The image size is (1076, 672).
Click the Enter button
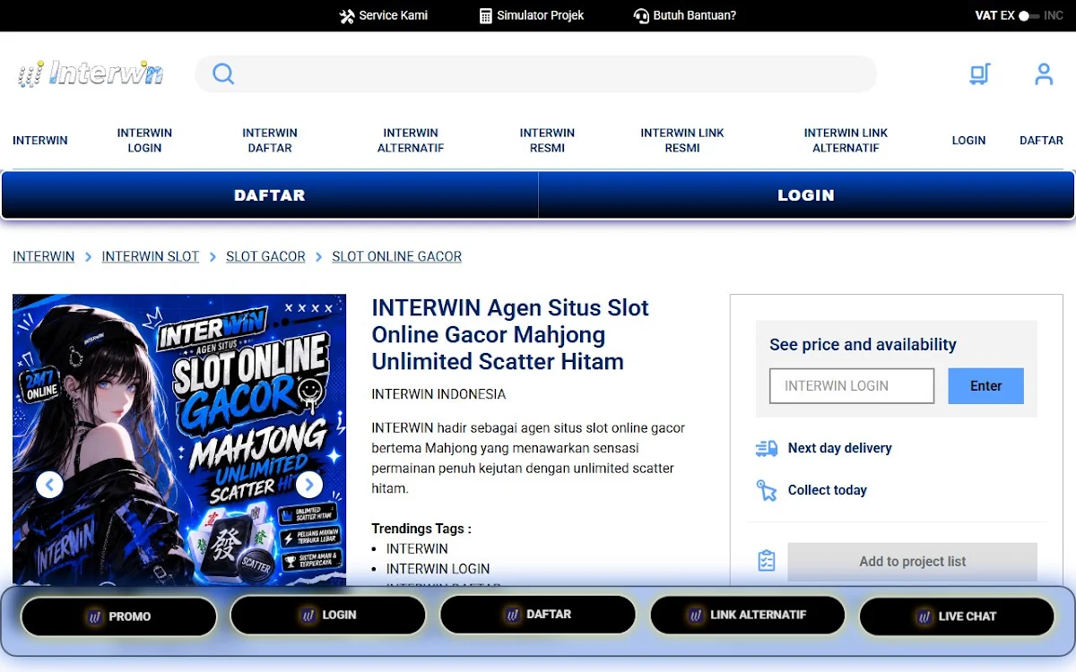point(985,386)
